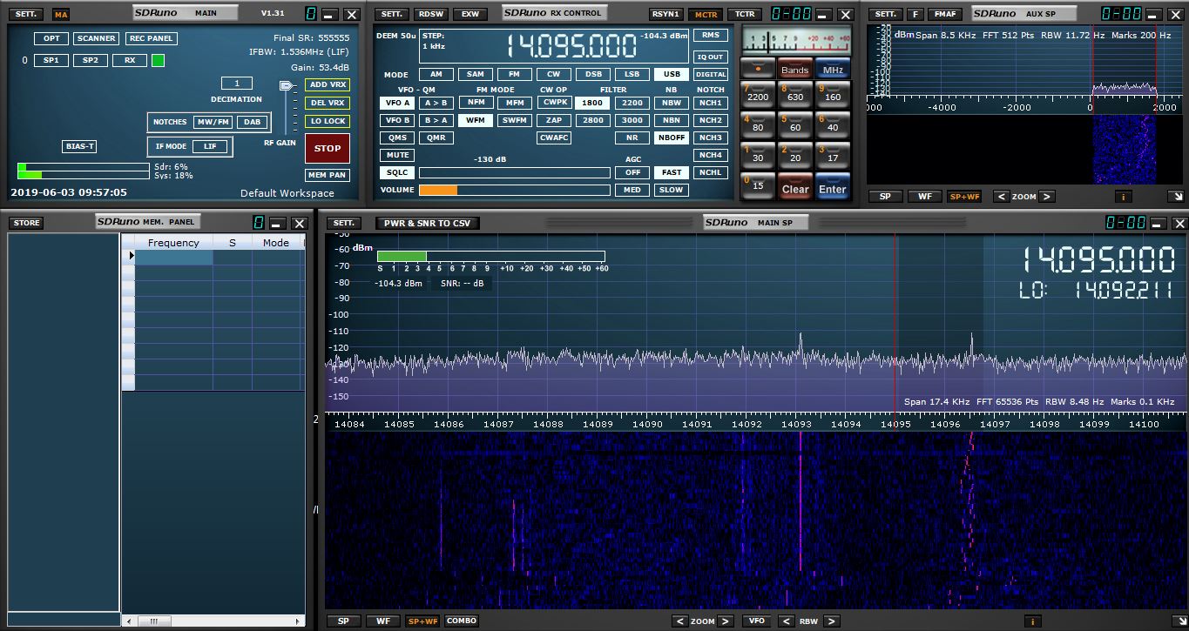The image size is (1189, 631).
Task: Open the info icon in the Aux SP panel
Action: pos(1122,197)
